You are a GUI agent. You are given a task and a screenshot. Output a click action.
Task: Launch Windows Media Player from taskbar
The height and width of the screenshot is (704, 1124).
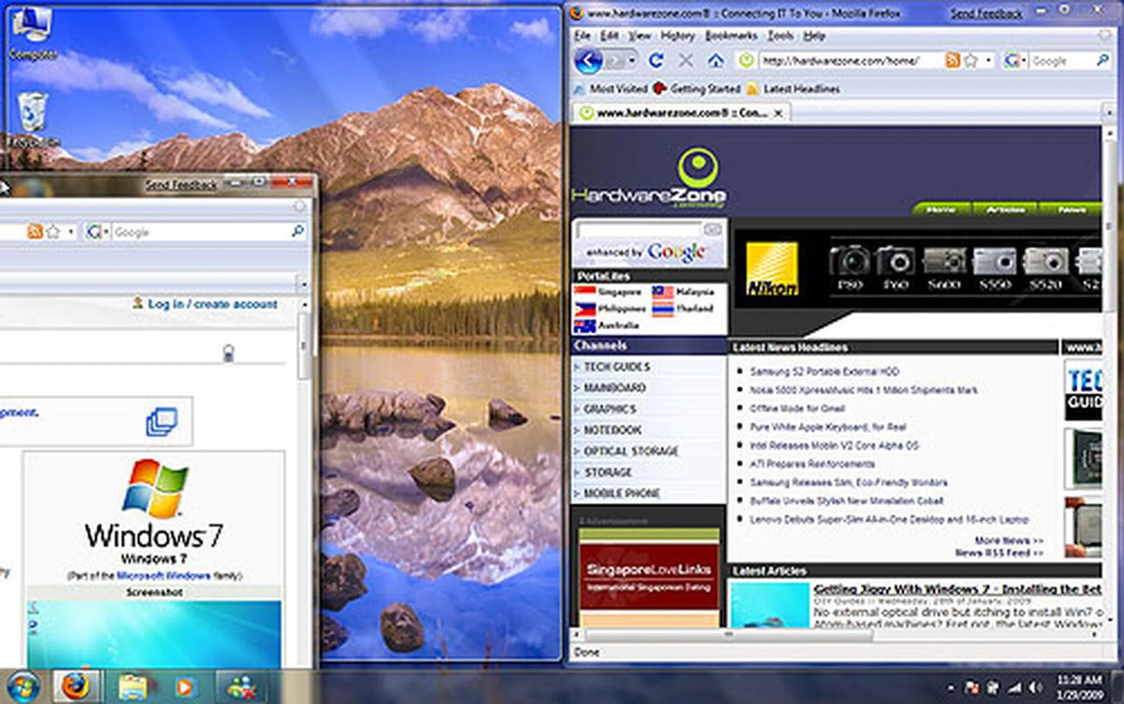(x=184, y=686)
